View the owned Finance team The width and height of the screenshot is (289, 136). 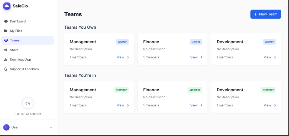pyautogui.click(x=196, y=57)
